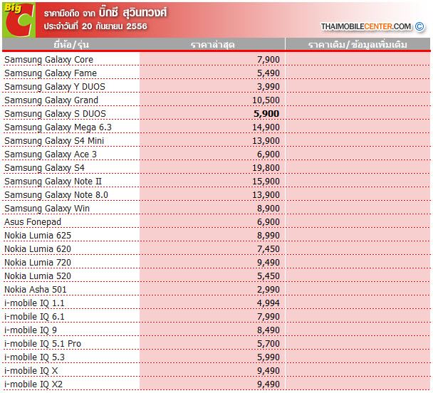Viewport: 433px width, 393px height.
Task: Click the price 15,900 for Note II
Action: [x=266, y=182]
